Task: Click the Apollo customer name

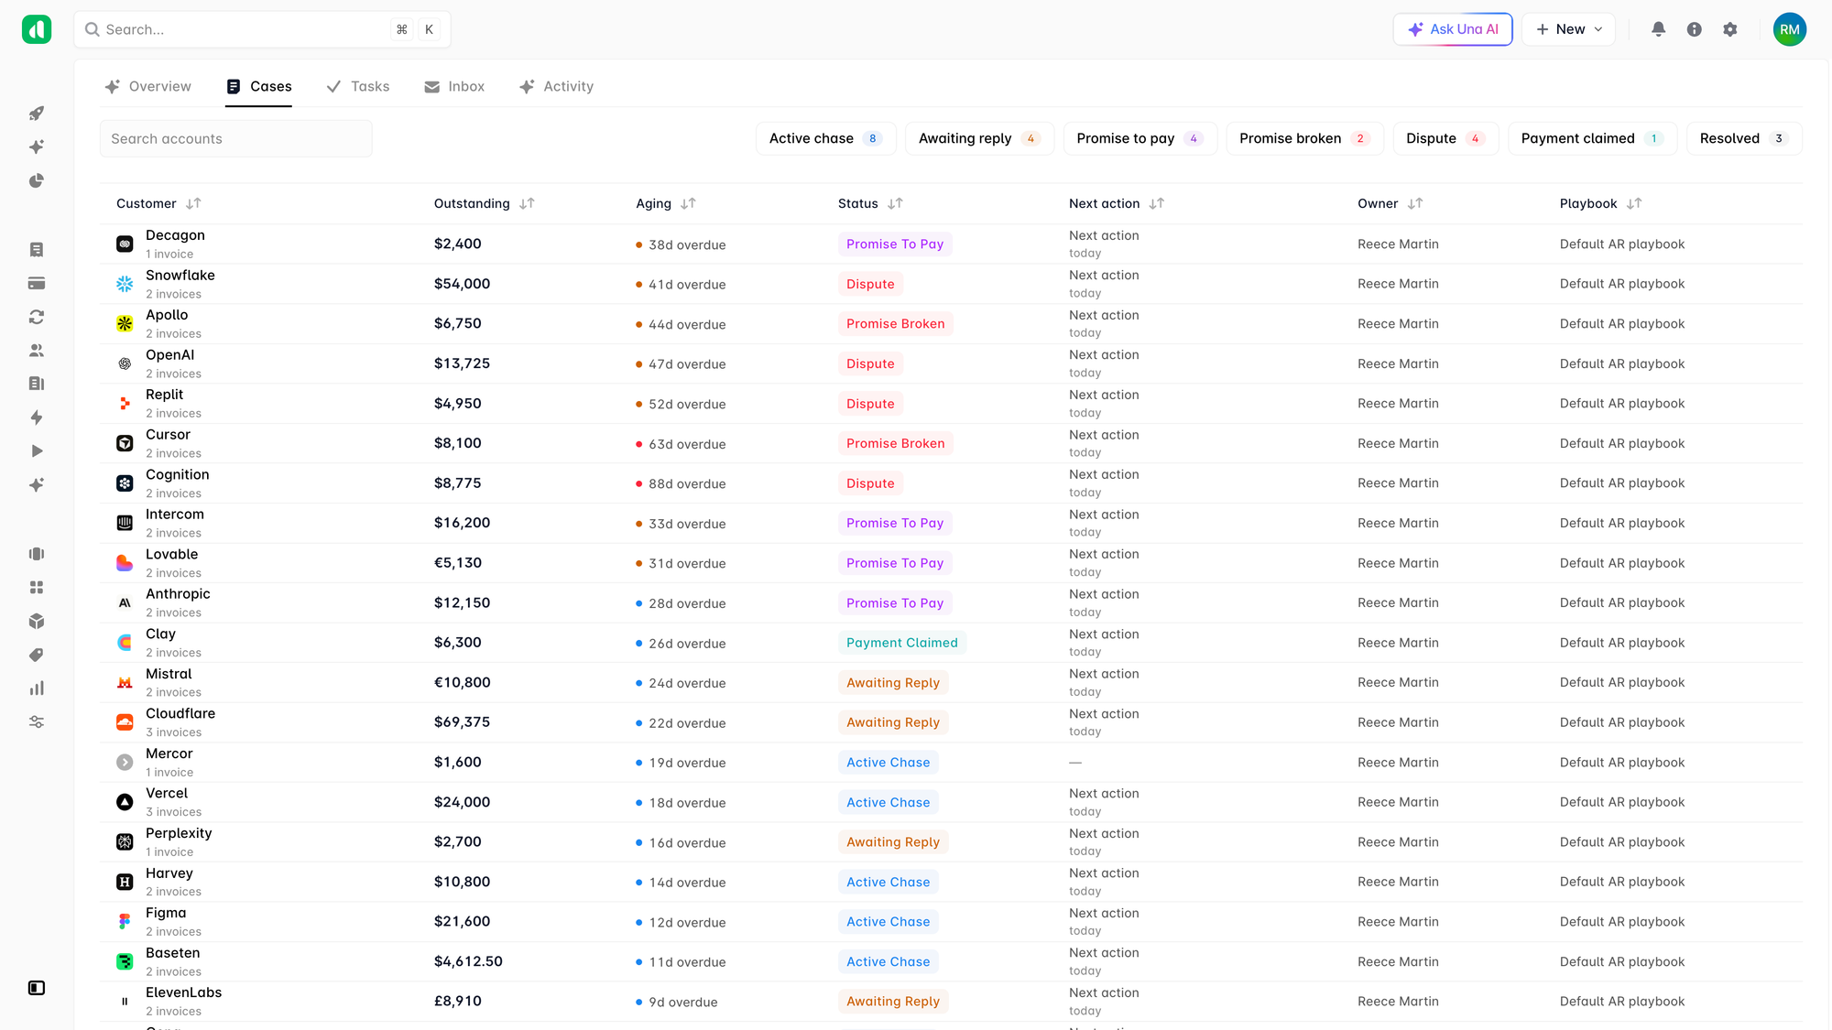Action: [167, 315]
